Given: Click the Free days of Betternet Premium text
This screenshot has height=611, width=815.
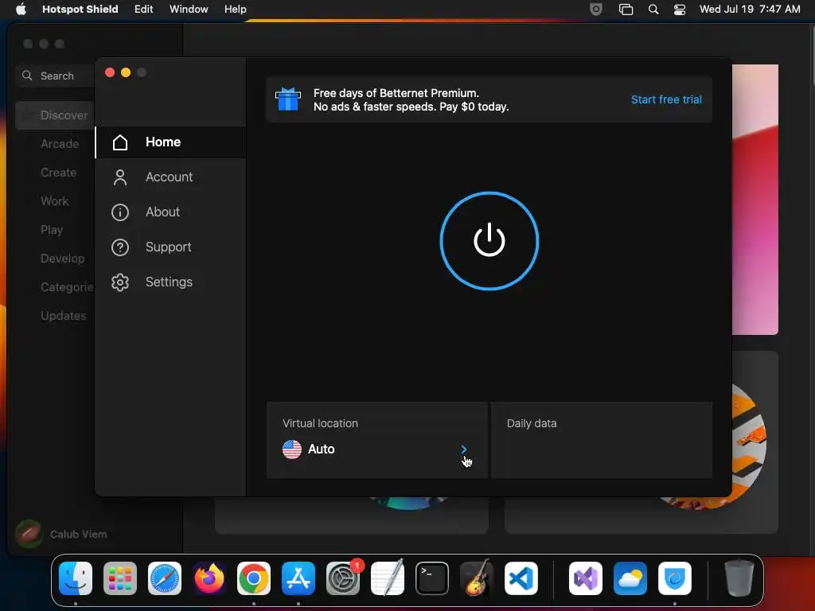Looking at the screenshot, I should point(396,93).
